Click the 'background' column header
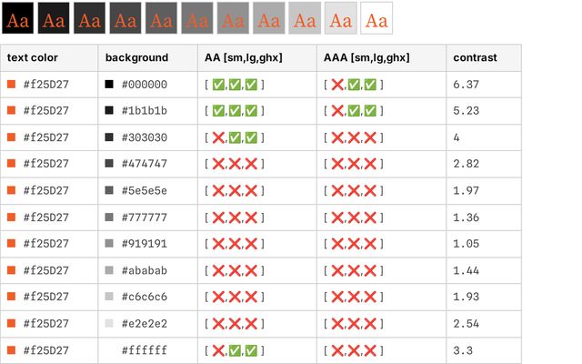The image size is (582, 364). [136, 58]
